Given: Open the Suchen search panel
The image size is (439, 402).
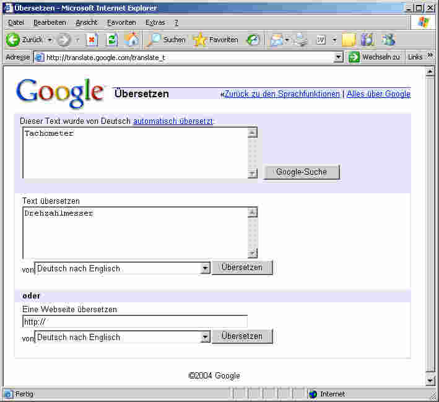Looking at the screenshot, I should 167,40.
